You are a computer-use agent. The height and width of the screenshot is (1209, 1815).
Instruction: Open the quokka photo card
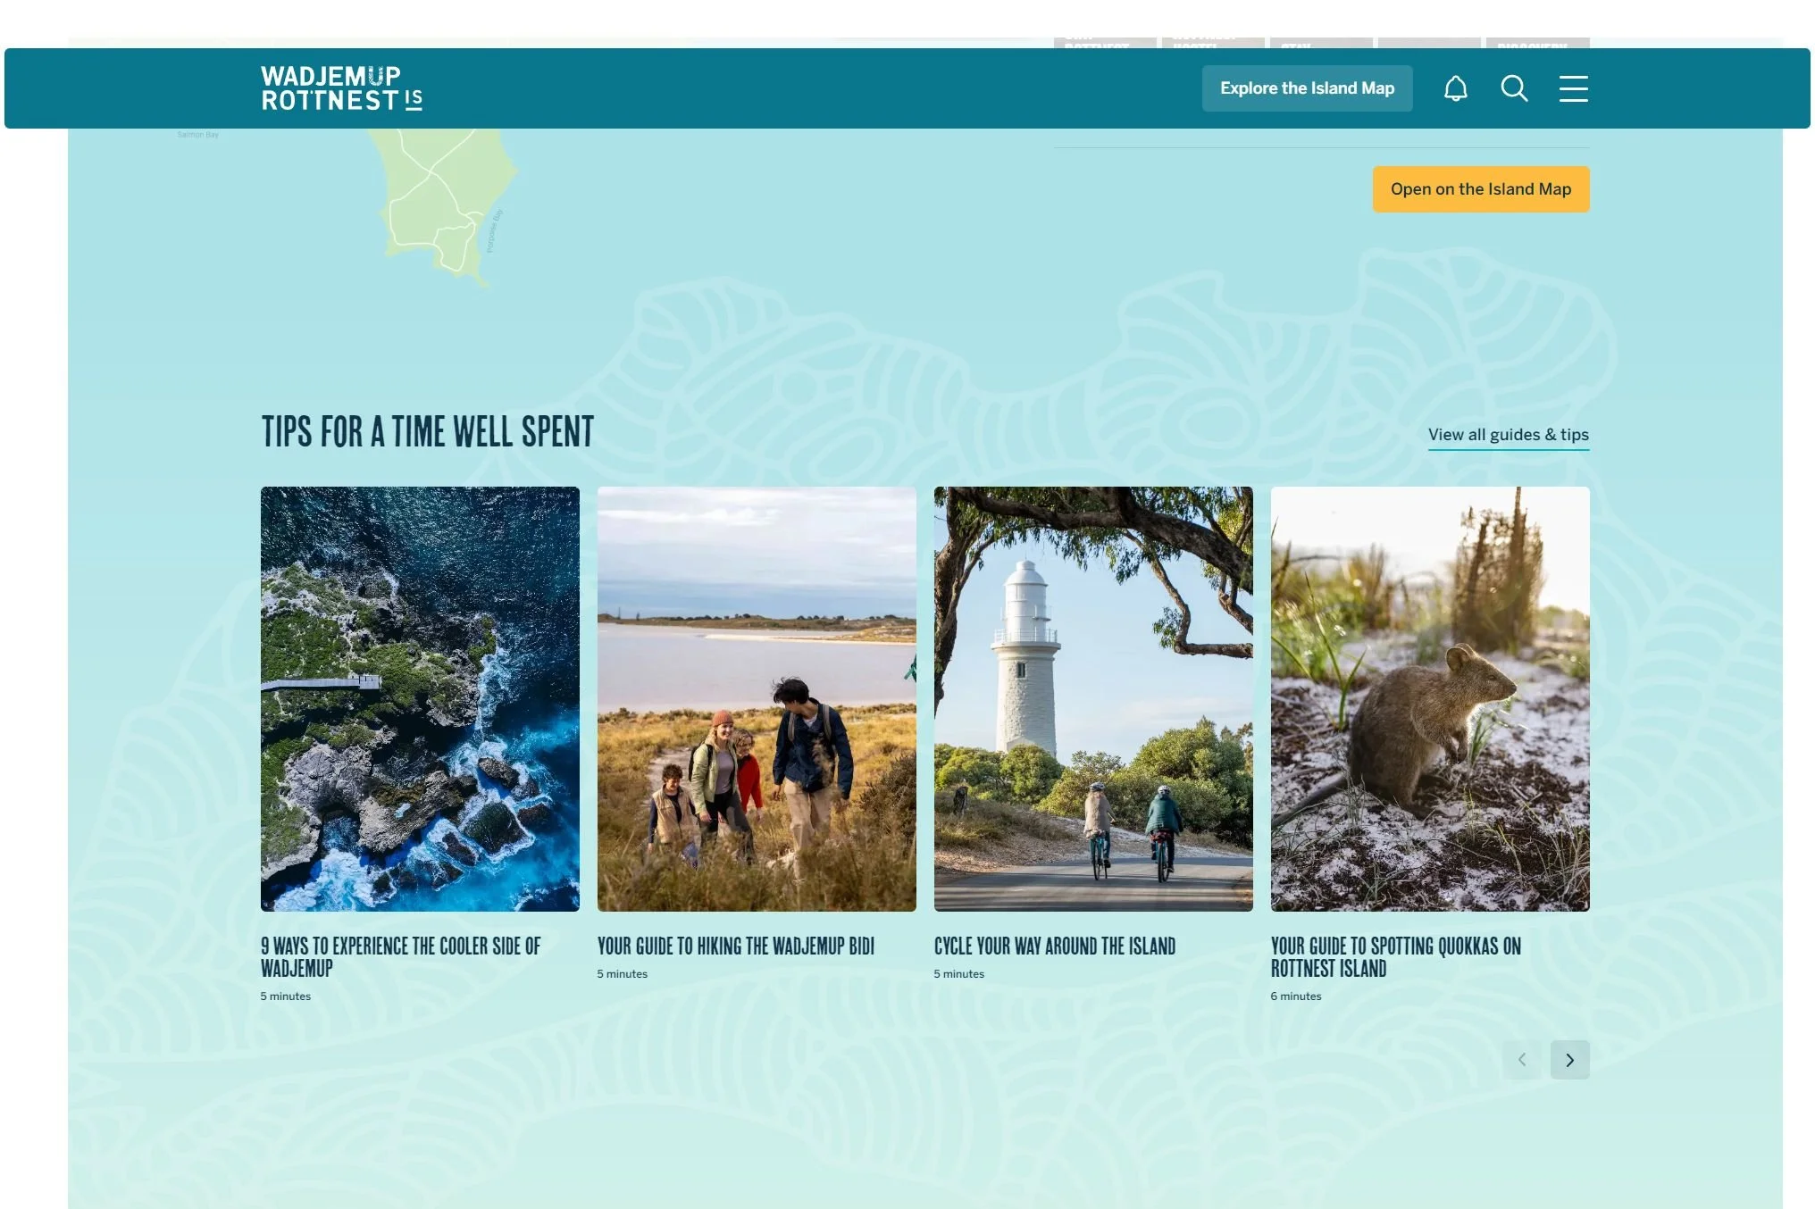pos(1430,699)
